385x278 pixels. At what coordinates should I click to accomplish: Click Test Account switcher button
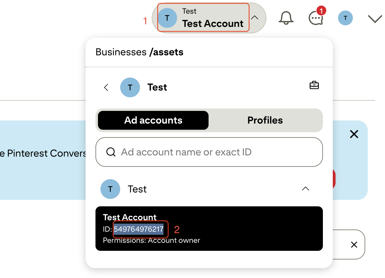[203, 18]
